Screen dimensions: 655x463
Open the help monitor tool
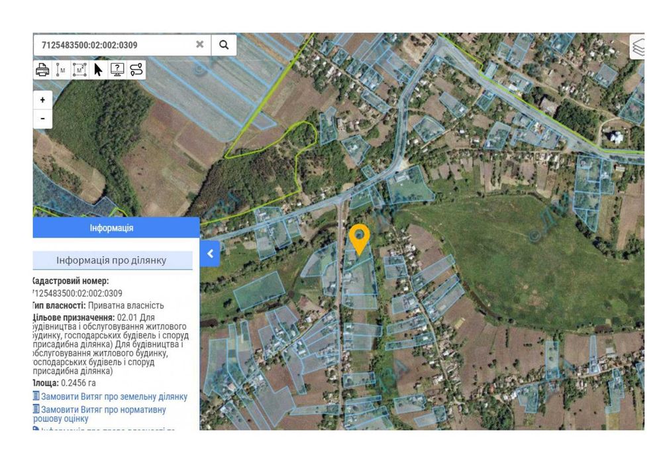click(x=117, y=70)
